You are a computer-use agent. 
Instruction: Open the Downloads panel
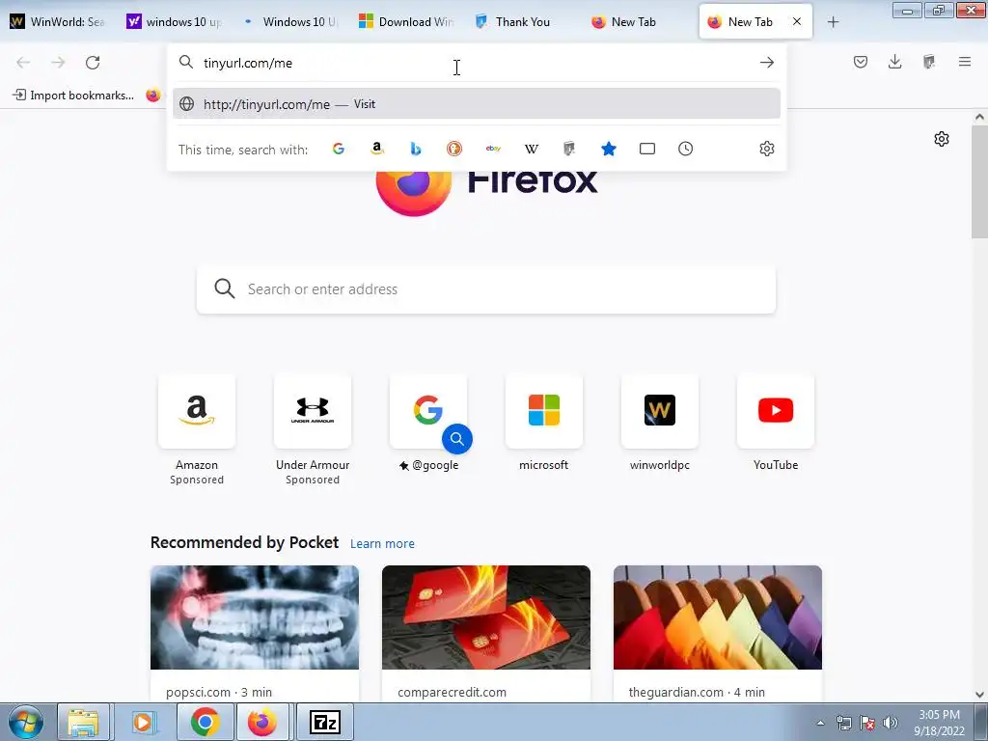tap(894, 62)
